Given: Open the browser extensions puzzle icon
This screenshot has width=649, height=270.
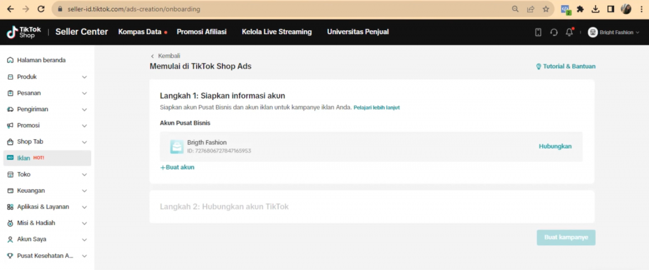Looking at the screenshot, I should click(580, 9).
